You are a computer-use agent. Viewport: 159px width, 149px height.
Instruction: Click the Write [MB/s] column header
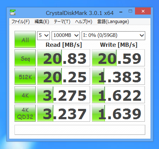[119, 45]
